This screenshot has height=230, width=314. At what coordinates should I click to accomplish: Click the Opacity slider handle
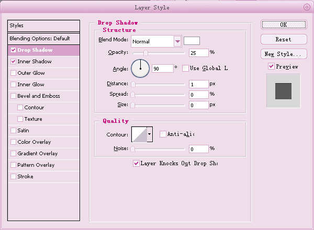pos(145,53)
